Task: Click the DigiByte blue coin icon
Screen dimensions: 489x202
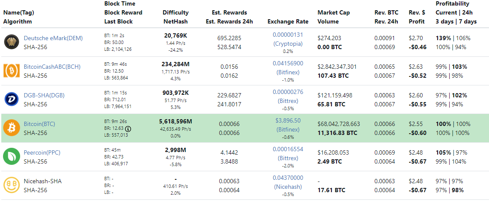Action: click(11, 99)
